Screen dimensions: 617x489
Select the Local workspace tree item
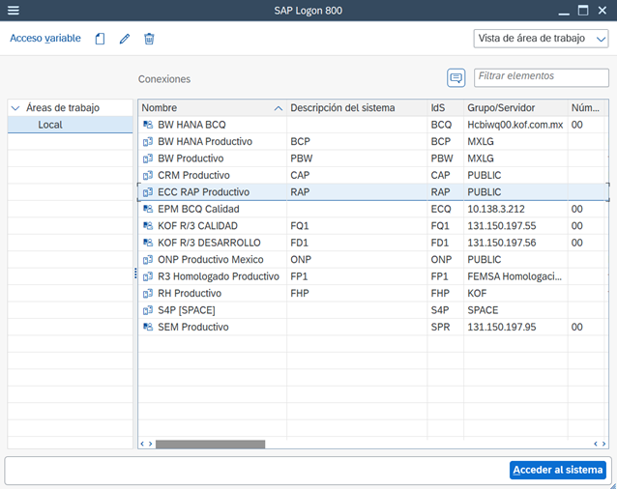[x=50, y=125]
